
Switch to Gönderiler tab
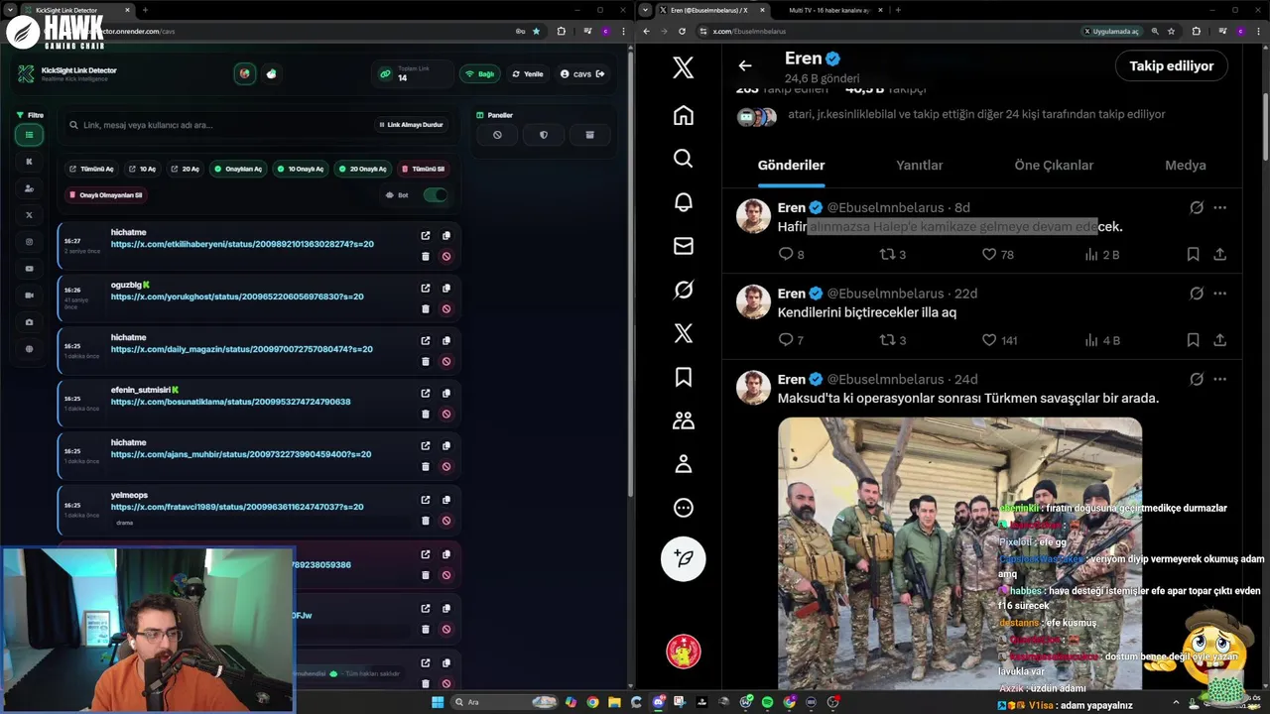point(791,166)
